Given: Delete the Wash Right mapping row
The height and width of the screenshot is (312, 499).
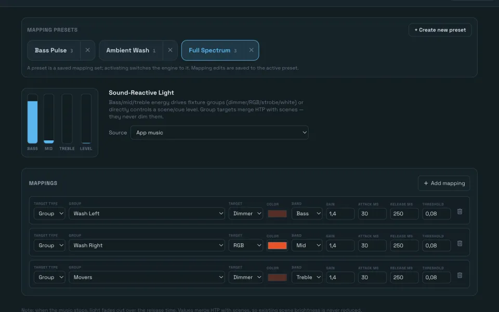Looking at the screenshot, I should pos(459,243).
